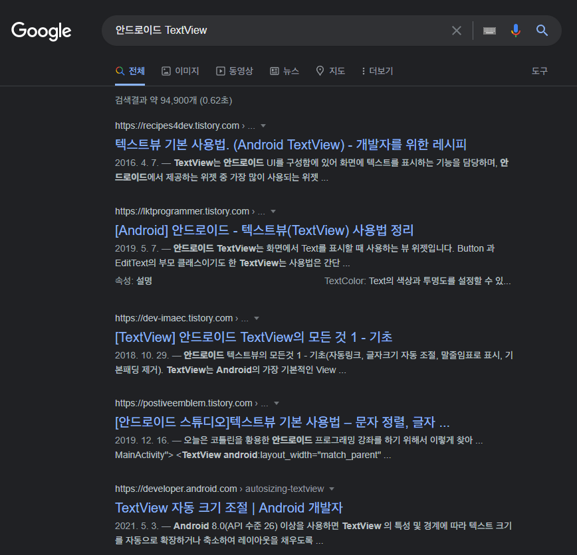Open result 텍스트뷰 기본 사용법. (Android TextView)
The height and width of the screenshot is (555, 577).
(290, 145)
